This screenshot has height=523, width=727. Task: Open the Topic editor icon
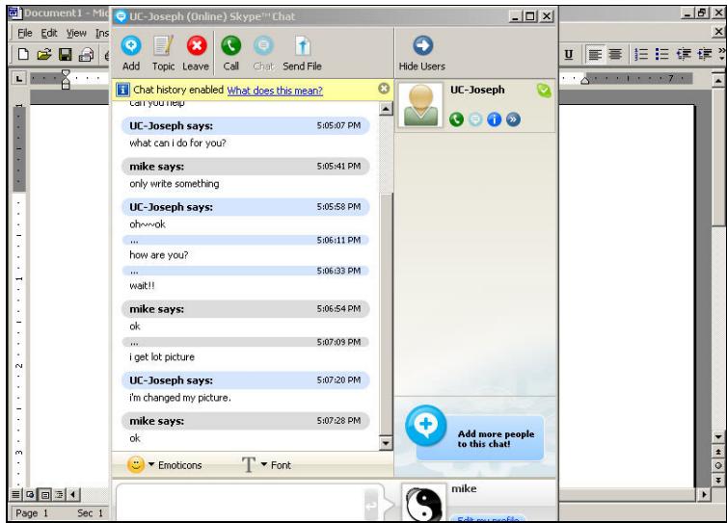pos(163,46)
